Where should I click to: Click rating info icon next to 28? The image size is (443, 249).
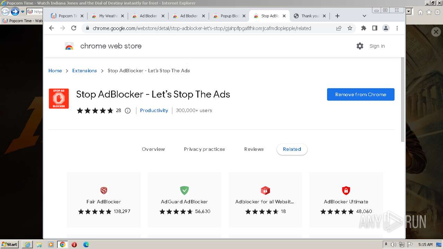[x=128, y=111]
